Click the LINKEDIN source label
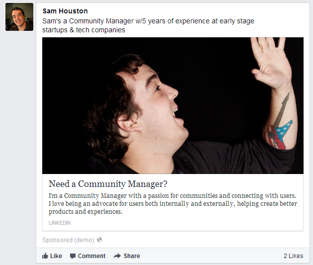313x265 pixels. pyautogui.click(x=60, y=223)
